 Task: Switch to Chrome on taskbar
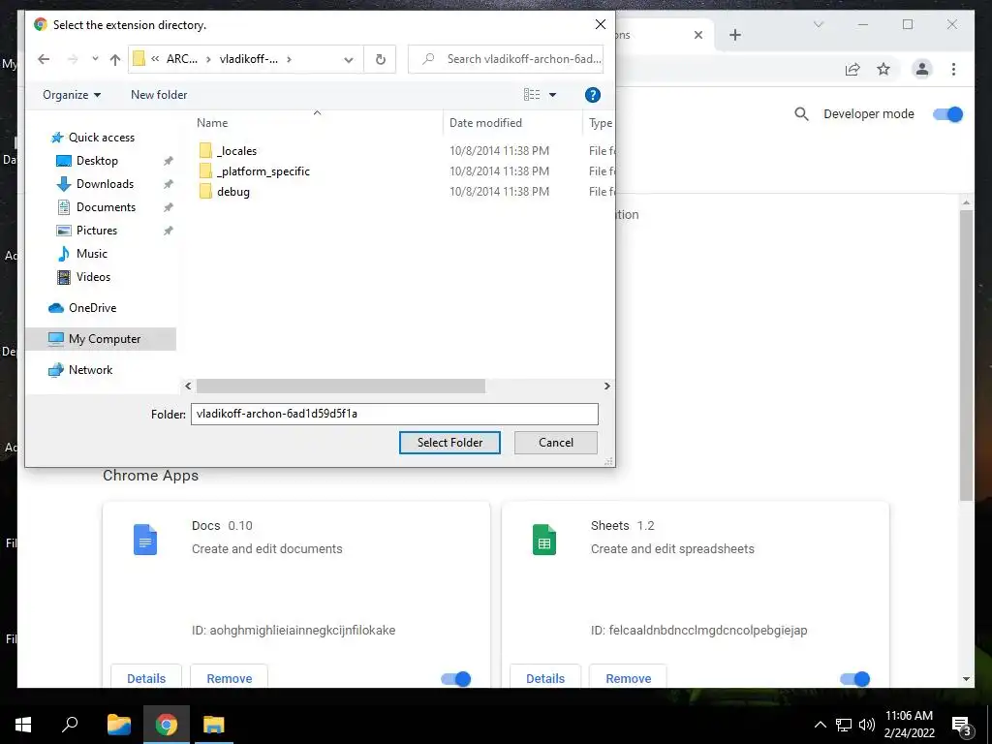[167, 725]
